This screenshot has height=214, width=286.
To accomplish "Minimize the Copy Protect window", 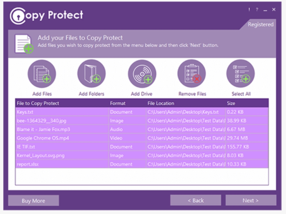I will [265, 10].
